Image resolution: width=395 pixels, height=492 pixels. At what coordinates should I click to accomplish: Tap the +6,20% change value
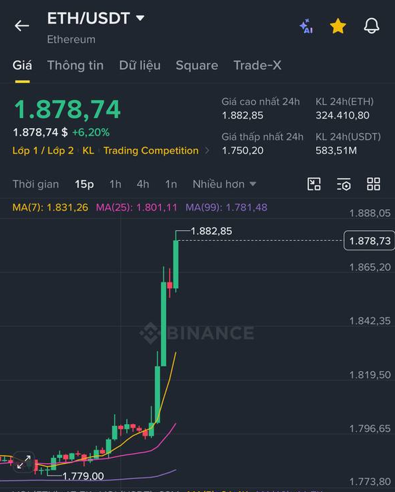[91, 132]
